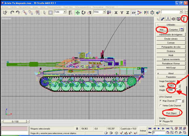
Task: Click the Pick Object button
Action: point(171,113)
